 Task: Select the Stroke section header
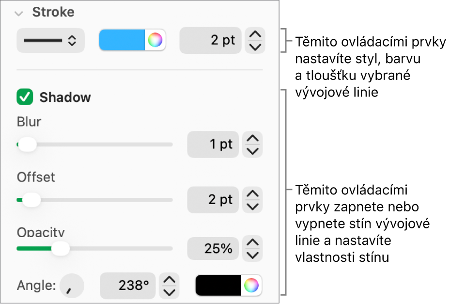(53, 13)
